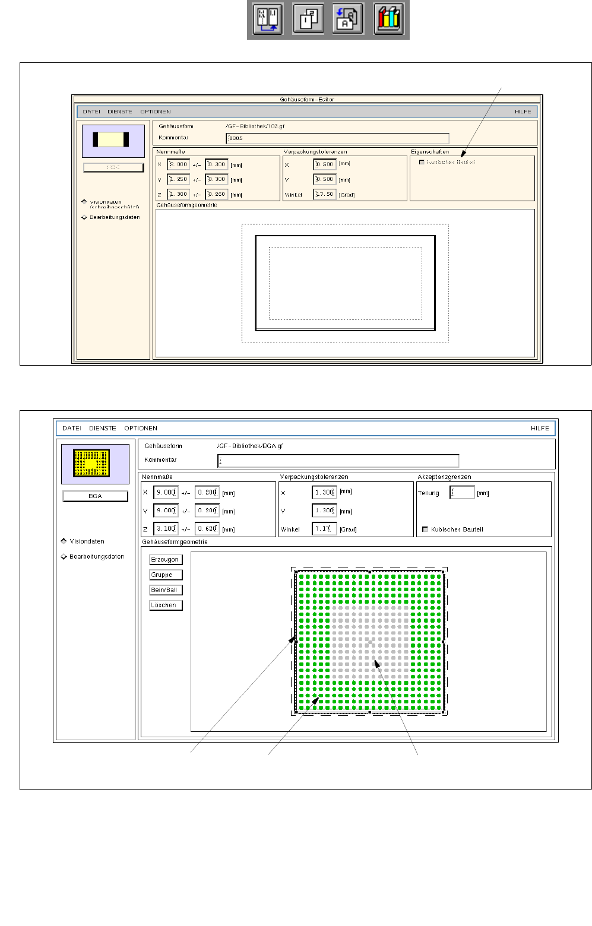Click the solid rectangle outline in 103.gf geometry

point(346,283)
